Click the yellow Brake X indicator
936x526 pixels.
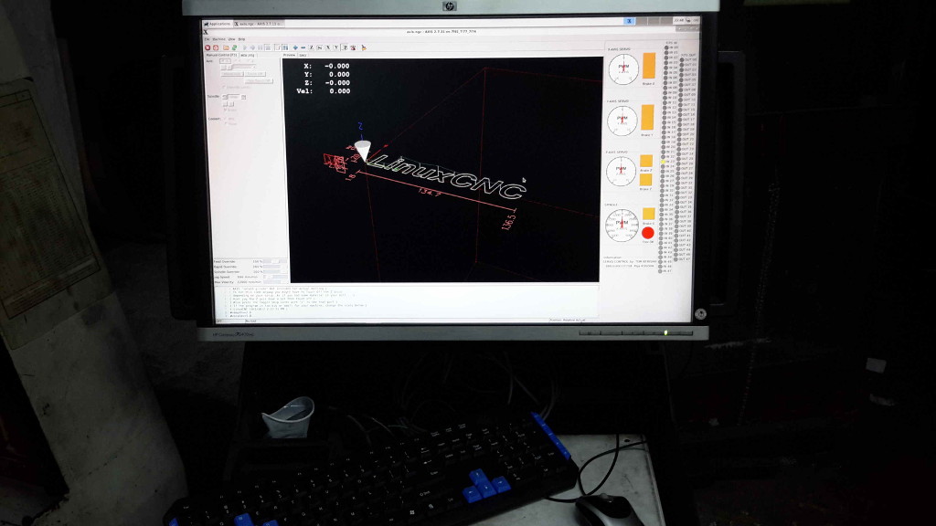click(x=649, y=66)
